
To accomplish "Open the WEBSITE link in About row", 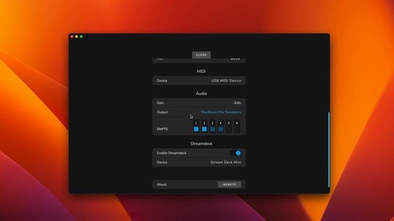I will (230, 184).
